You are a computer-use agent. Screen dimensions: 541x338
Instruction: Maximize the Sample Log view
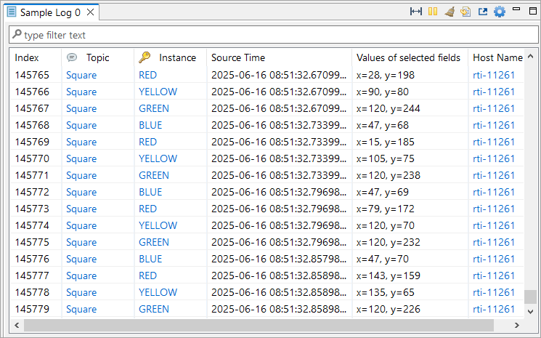533,11
